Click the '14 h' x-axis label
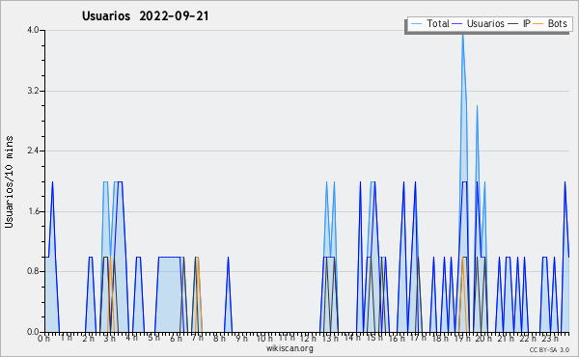Image resolution: width=579 pixels, height=357 pixels. (352, 338)
